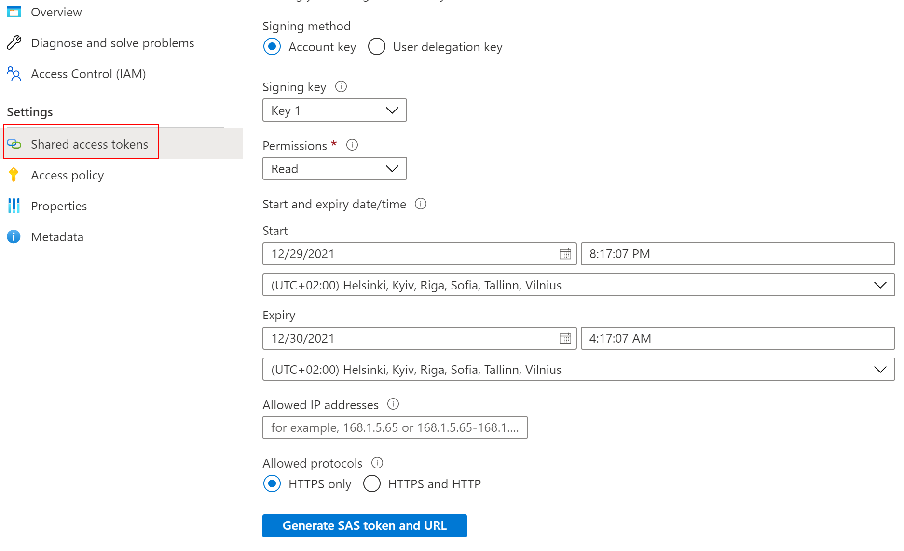The height and width of the screenshot is (551, 904).
Task: Open Diagnose and solve problems
Action: (x=112, y=43)
